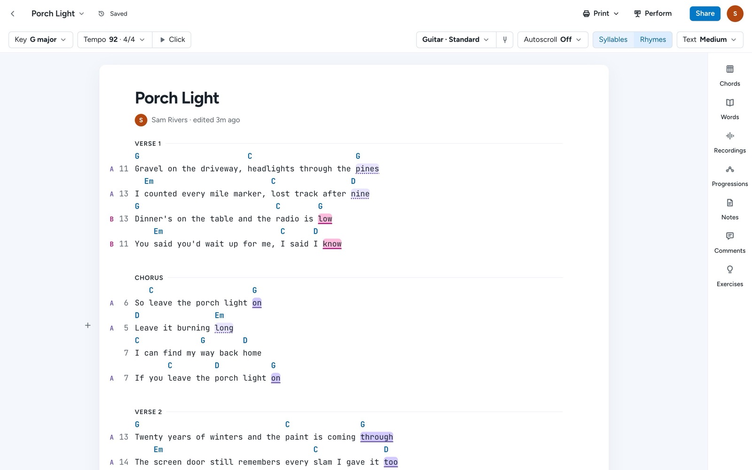Viewport: 752px width, 470px height.
Task: Start the Click metronome
Action: pyautogui.click(x=172, y=39)
